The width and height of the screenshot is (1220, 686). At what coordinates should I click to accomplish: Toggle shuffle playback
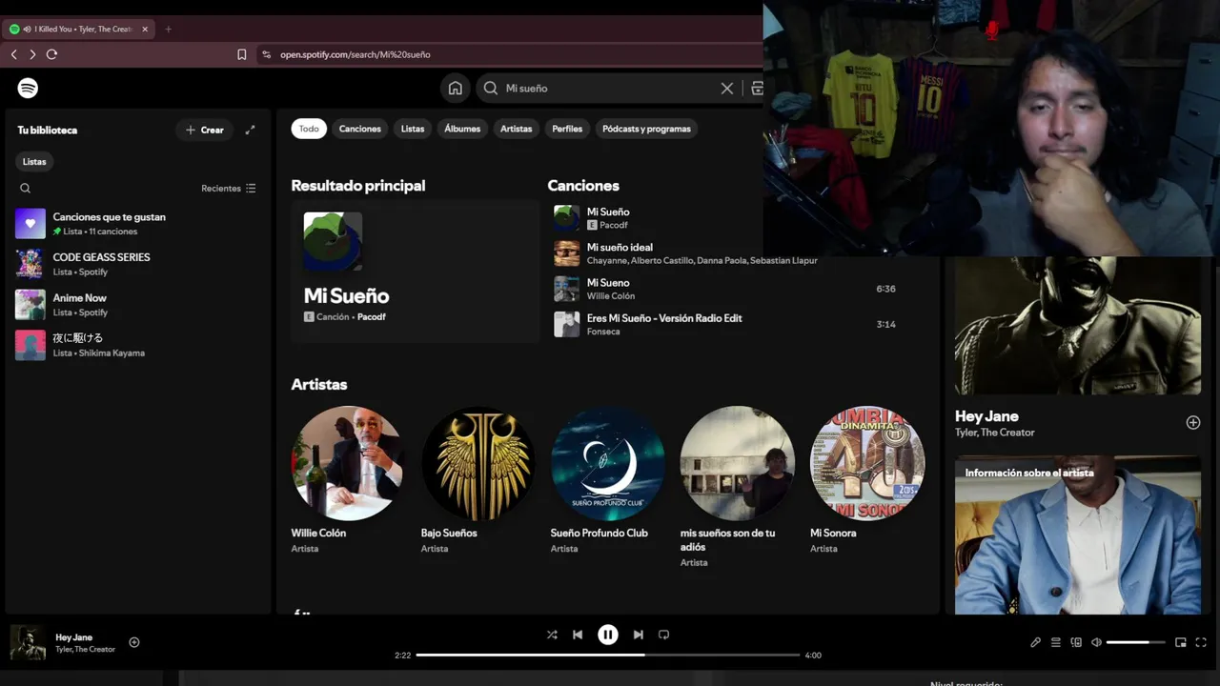click(552, 635)
